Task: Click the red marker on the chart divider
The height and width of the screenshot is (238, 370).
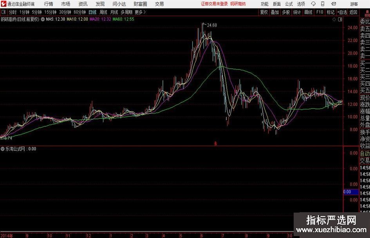Action: coord(215,143)
